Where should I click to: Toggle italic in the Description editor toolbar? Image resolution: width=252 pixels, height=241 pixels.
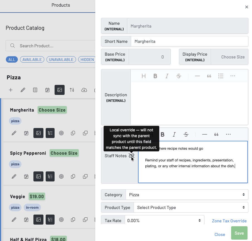tap(167, 76)
